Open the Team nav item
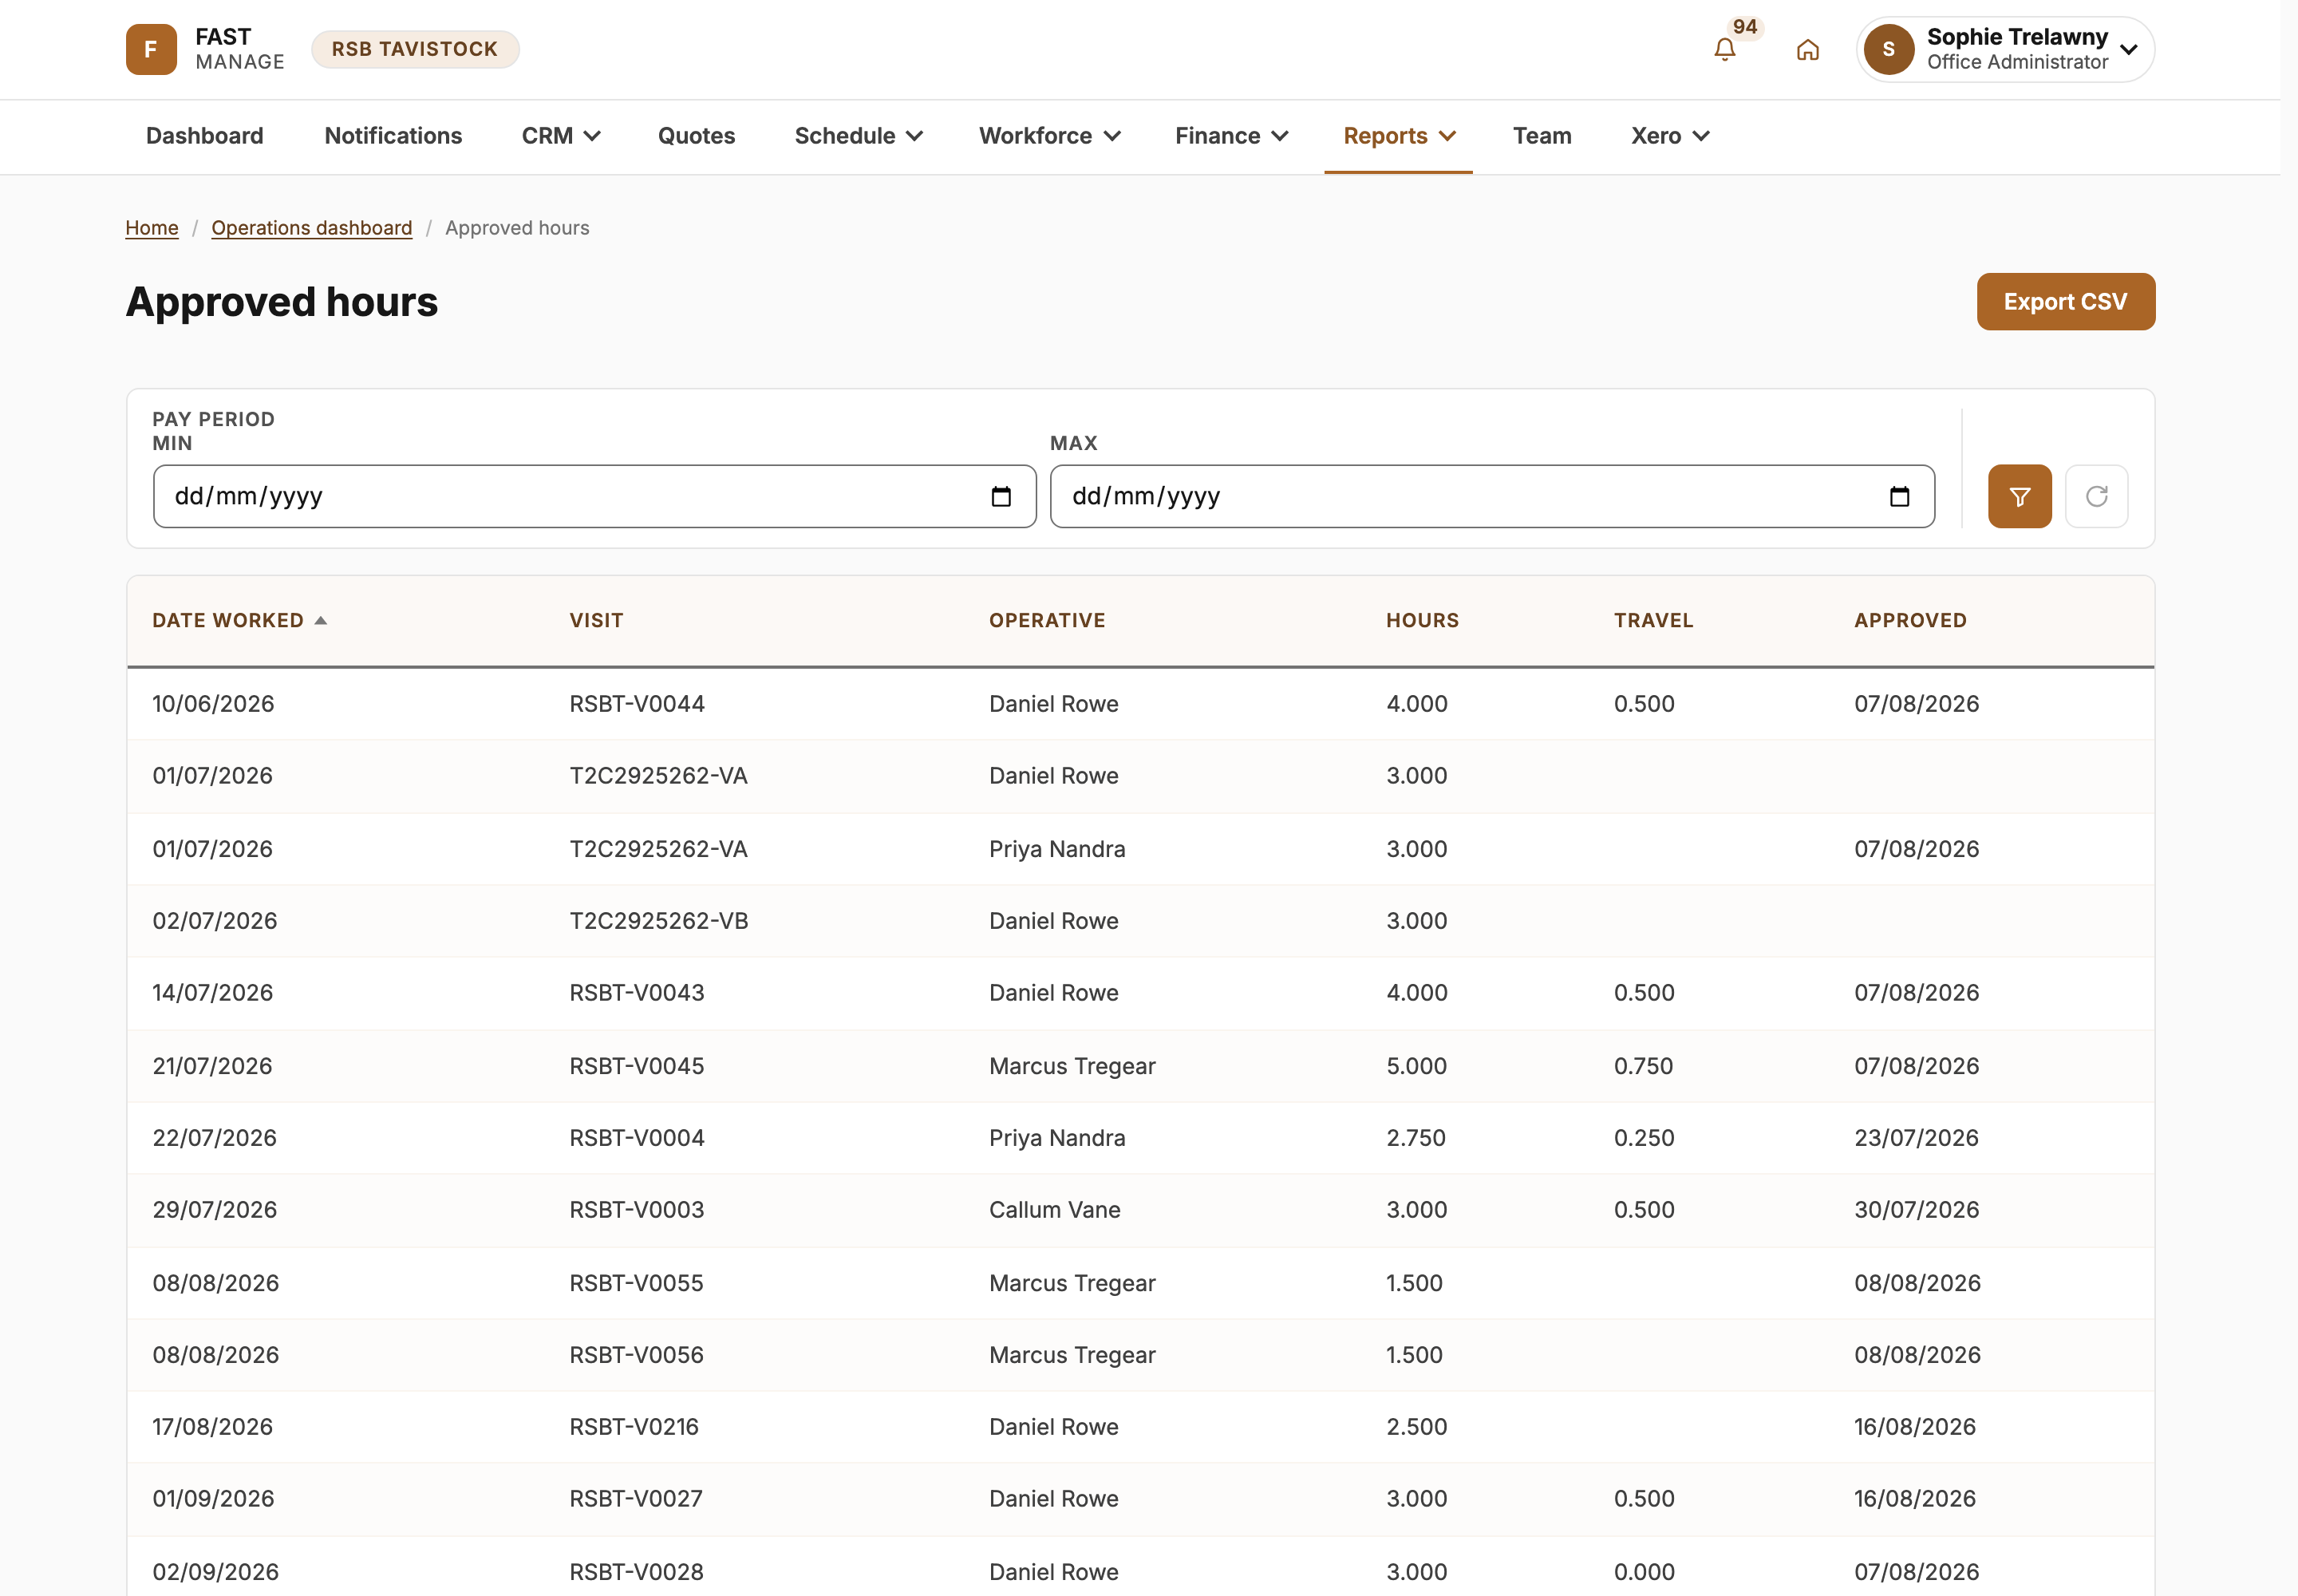Viewport: 2298px width, 1596px height. (x=1542, y=136)
